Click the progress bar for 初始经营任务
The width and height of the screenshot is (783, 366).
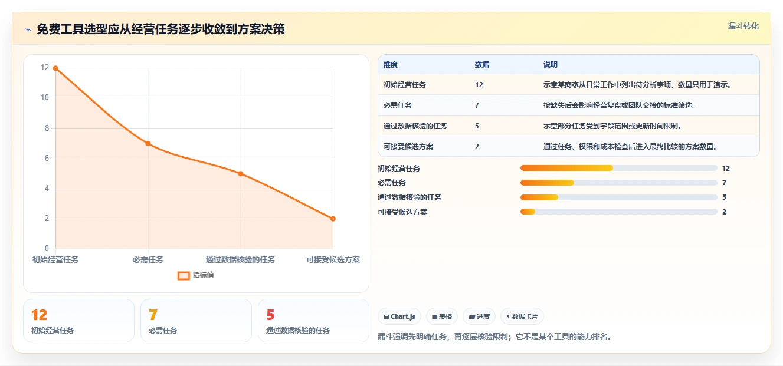pos(619,169)
